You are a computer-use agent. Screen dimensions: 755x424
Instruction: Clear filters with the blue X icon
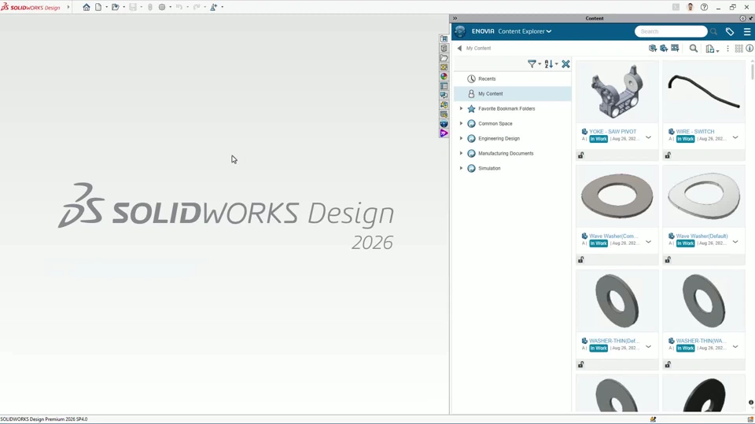pyautogui.click(x=565, y=64)
